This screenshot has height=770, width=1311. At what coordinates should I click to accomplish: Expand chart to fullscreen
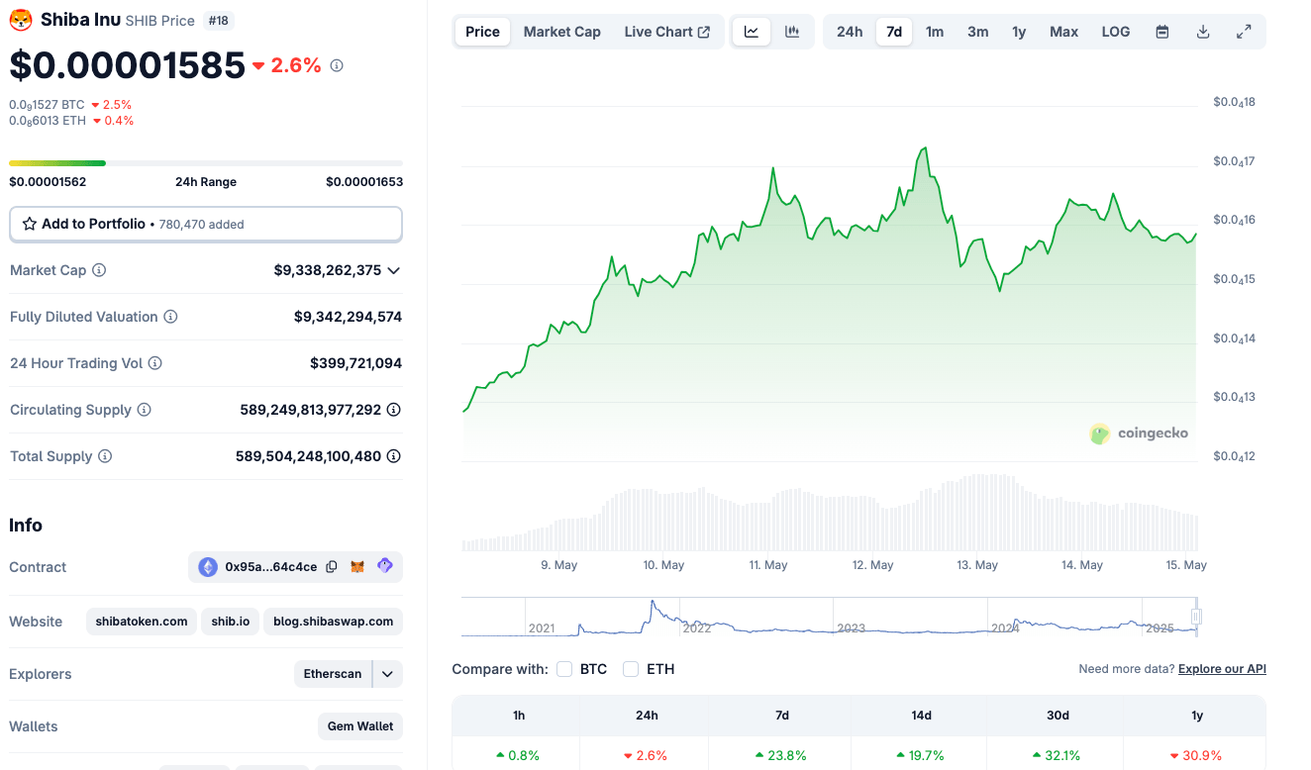(x=1244, y=31)
